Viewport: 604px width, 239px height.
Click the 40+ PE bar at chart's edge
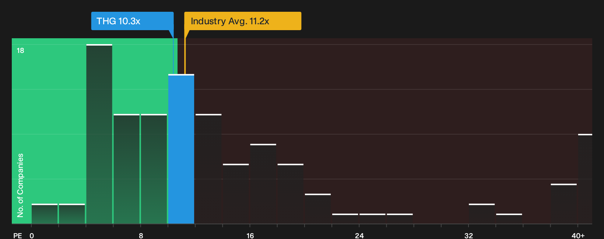(585, 179)
